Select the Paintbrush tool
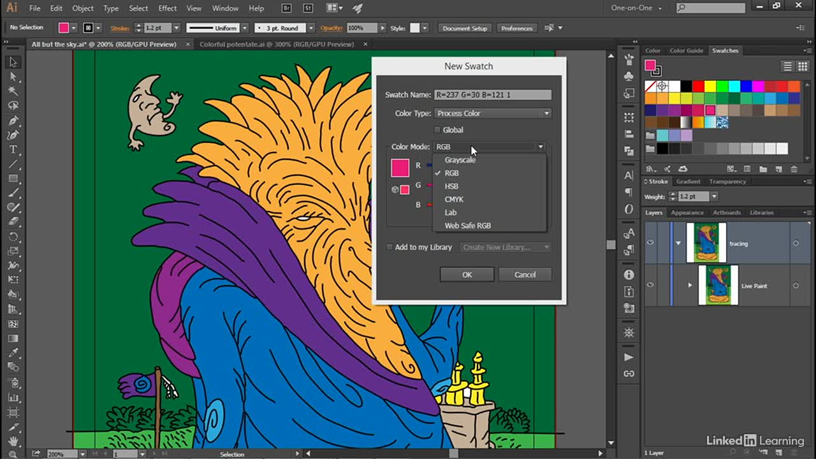The height and width of the screenshot is (459, 816). (x=13, y=193)
